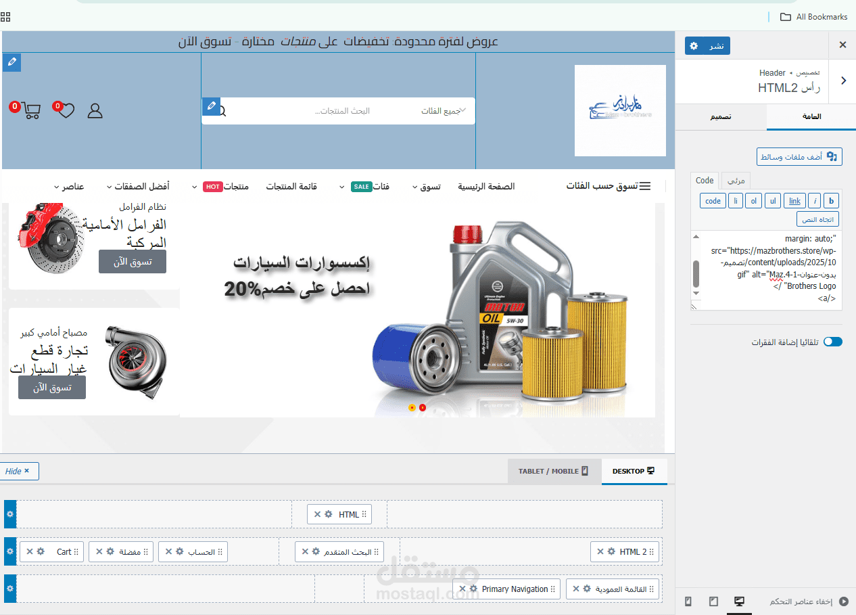
Task: Select the TABLET / MOBILE builder tab
Action: pyautogui.click(x=553, y=471)
